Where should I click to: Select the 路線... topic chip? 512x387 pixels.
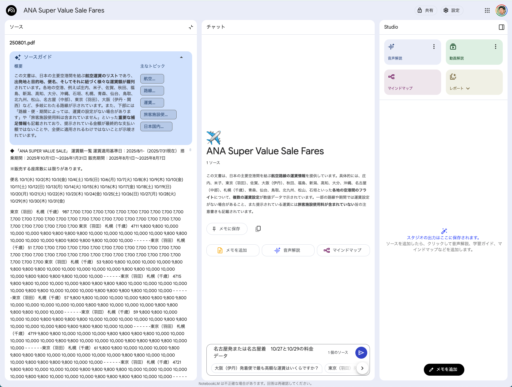152,91
